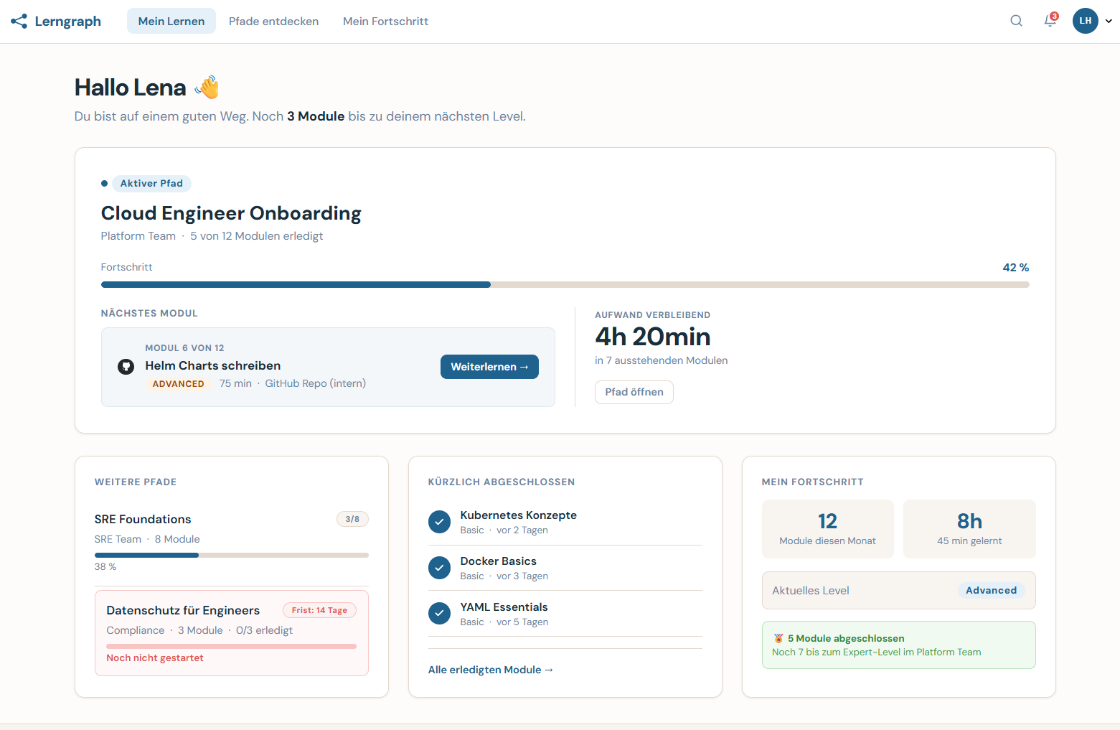Click the 8h 45 min gelernt tile
The image size is (1120, 730).
tap(969, 529)
